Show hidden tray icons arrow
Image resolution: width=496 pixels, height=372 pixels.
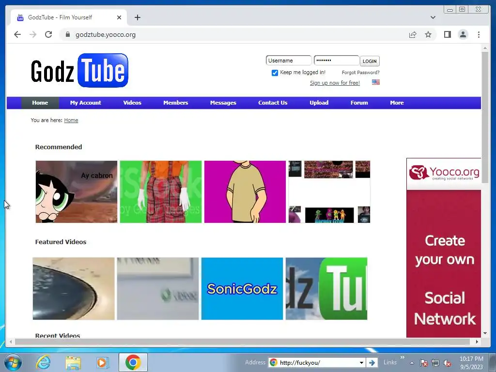(412, 363)
